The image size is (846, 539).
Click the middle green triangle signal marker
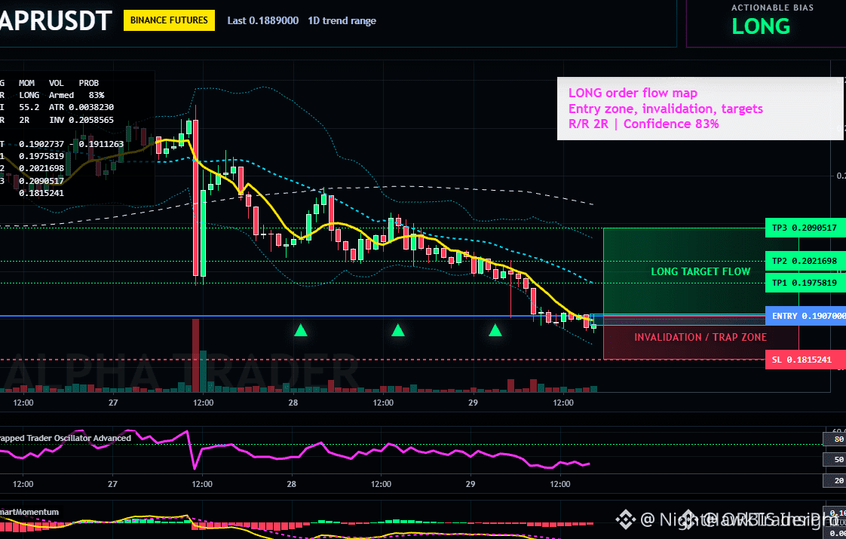pos(397,330)
